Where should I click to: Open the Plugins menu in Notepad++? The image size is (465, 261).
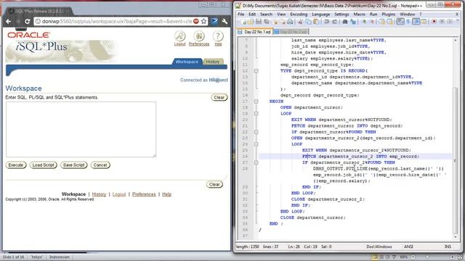point(388,14)
